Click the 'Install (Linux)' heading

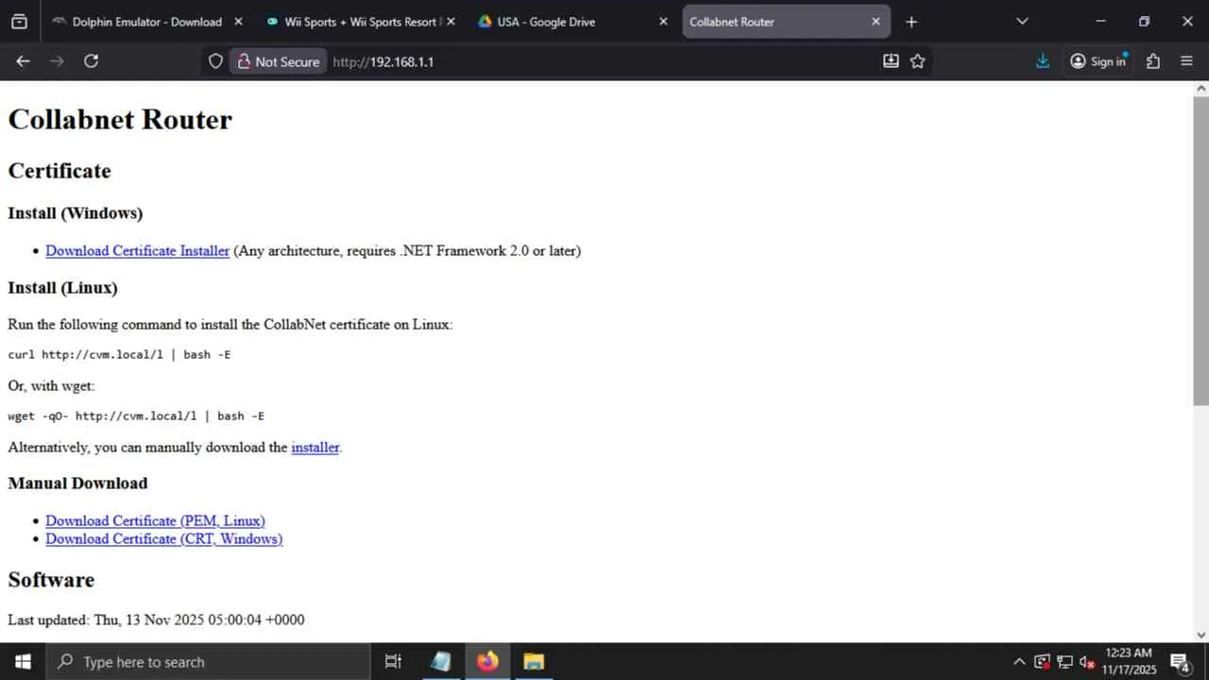[x=62, y=287]
